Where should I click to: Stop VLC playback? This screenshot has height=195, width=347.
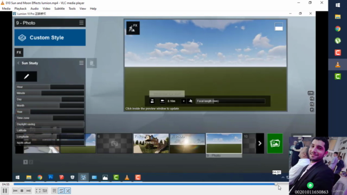(22, 191)
